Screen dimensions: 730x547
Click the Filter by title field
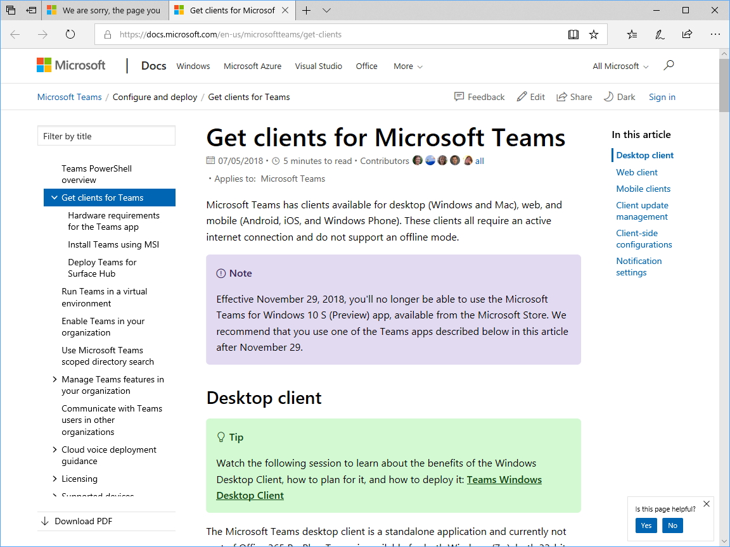[106, 136]
